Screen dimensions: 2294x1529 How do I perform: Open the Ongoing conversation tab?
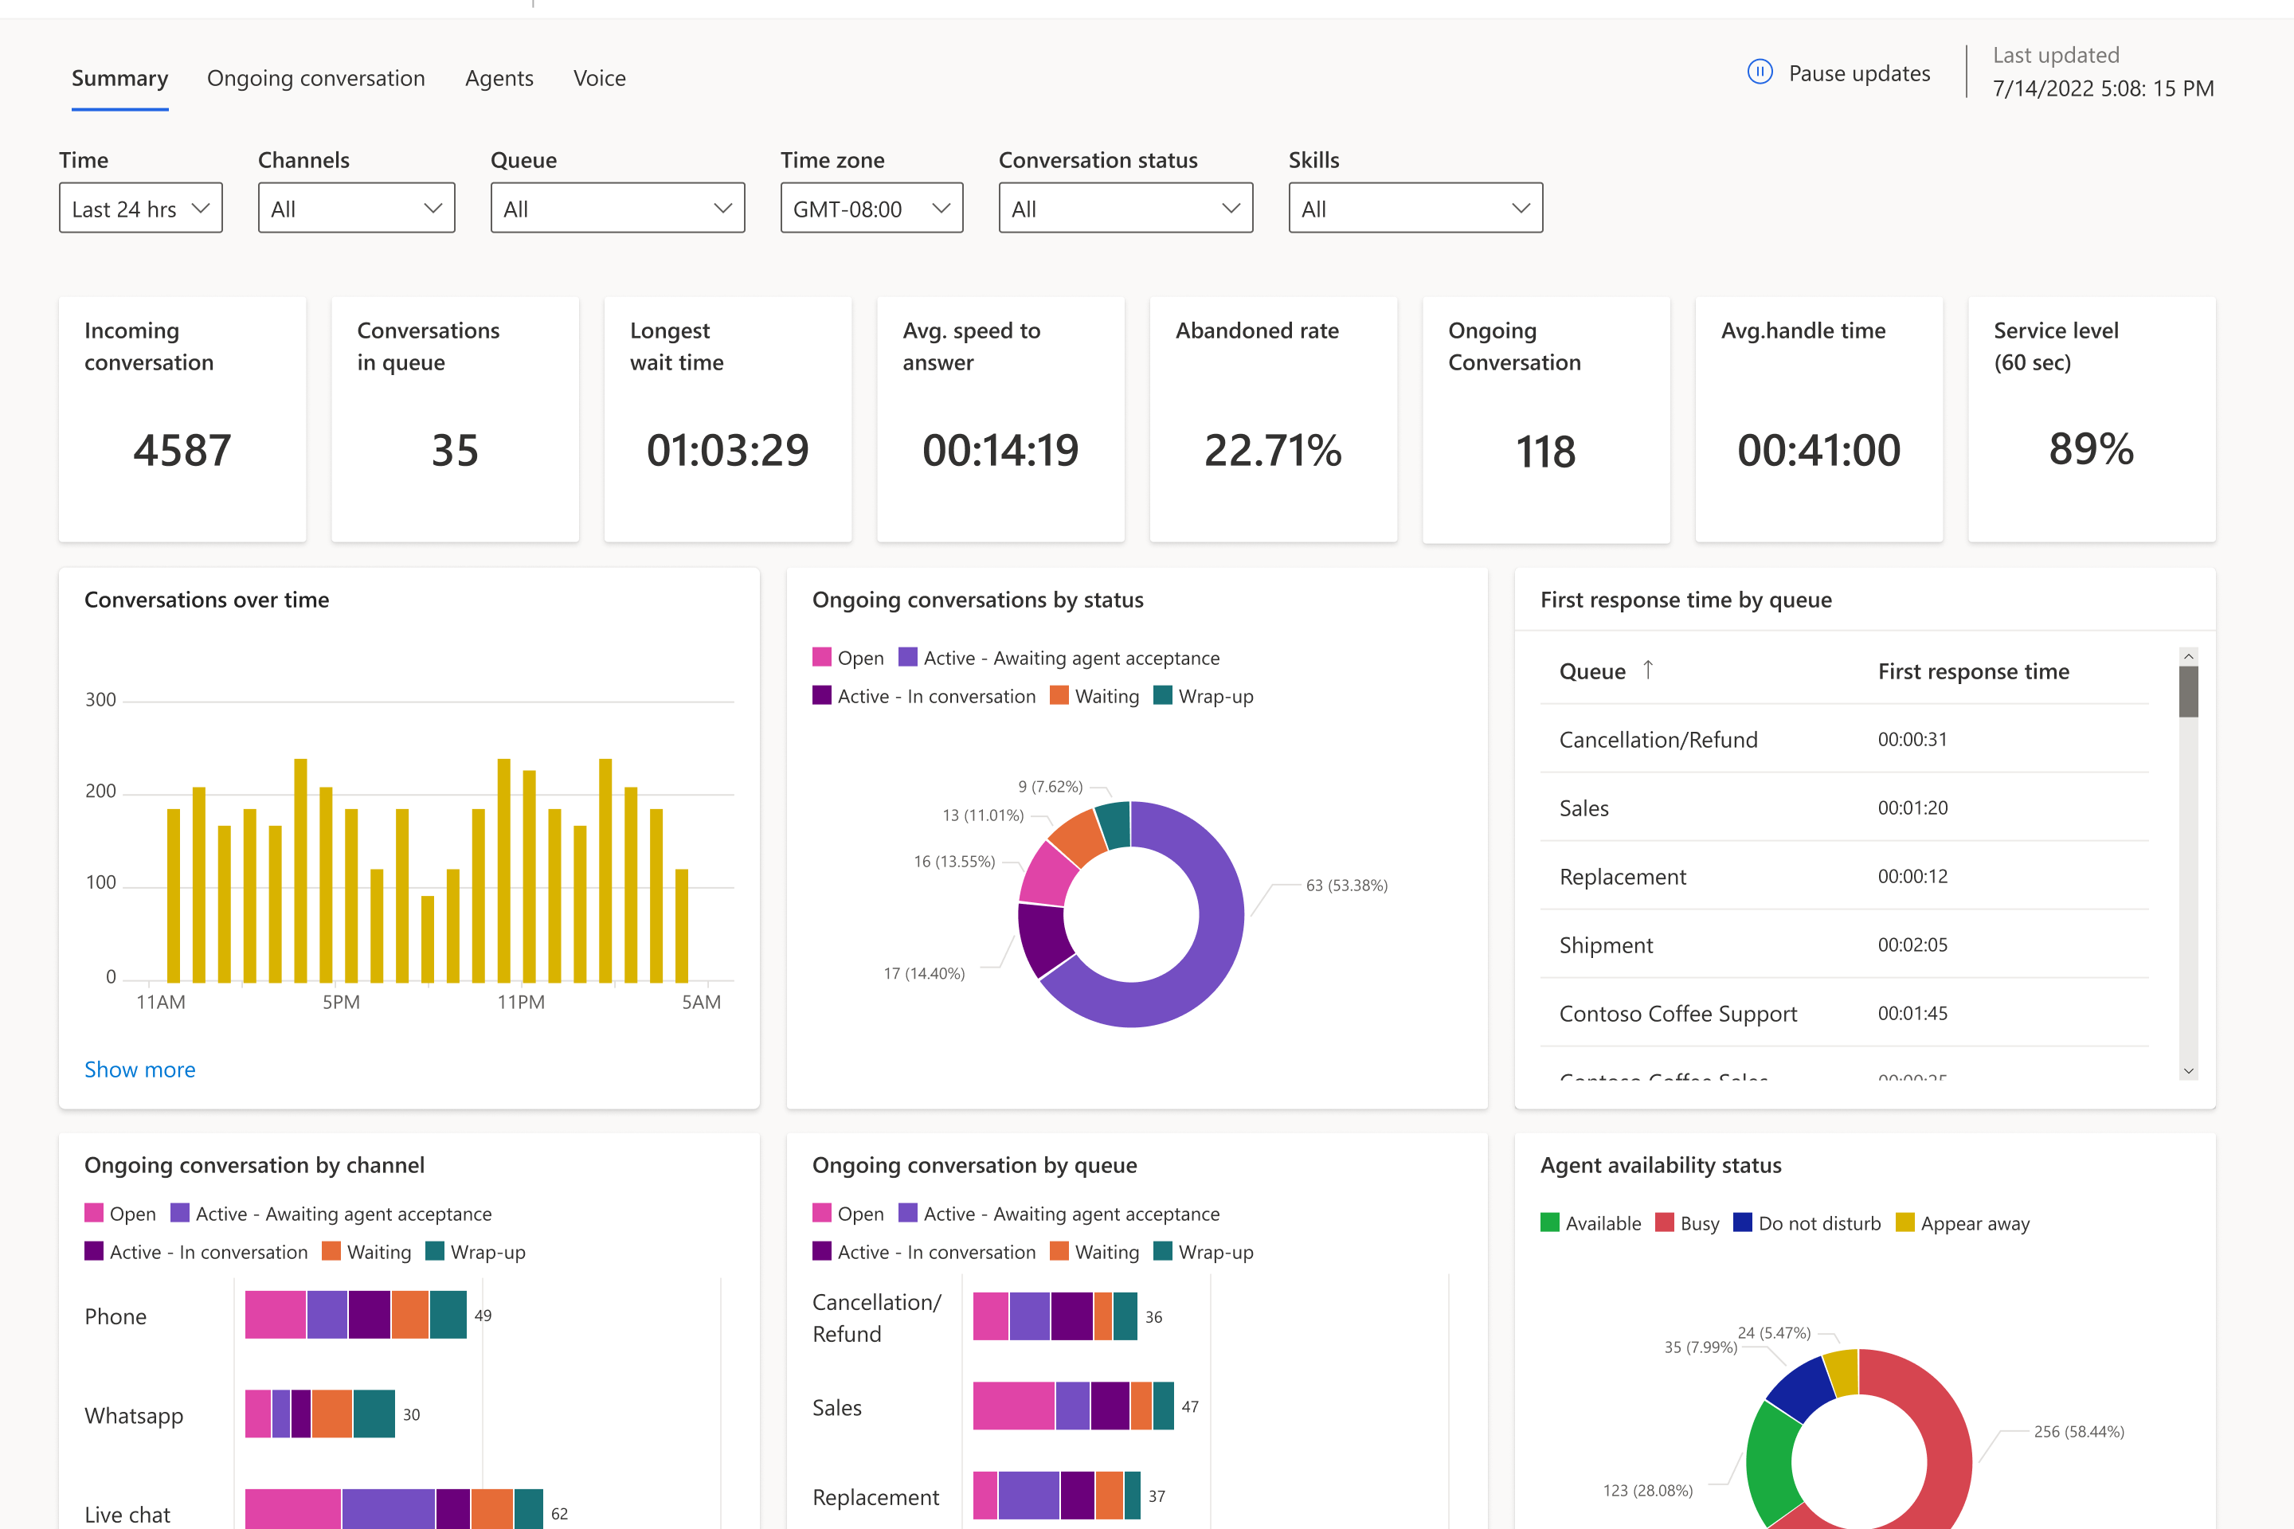(315, 78)
